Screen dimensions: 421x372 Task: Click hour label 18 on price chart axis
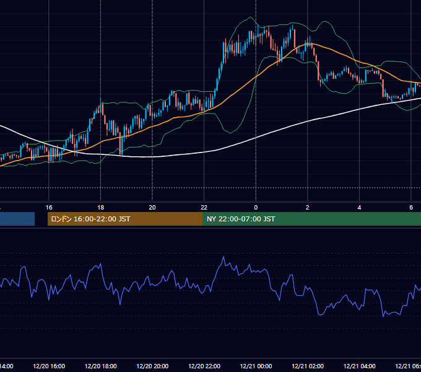[100, 208]
